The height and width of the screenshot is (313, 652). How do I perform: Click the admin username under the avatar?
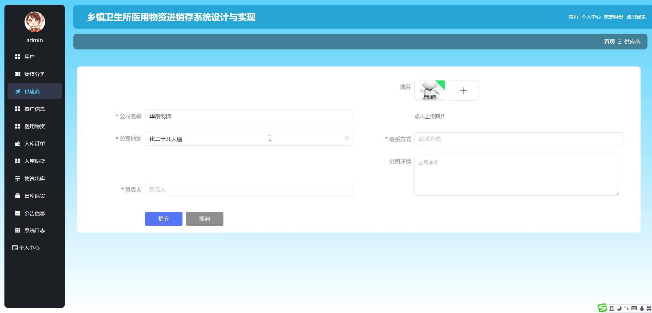pos(35,40)
